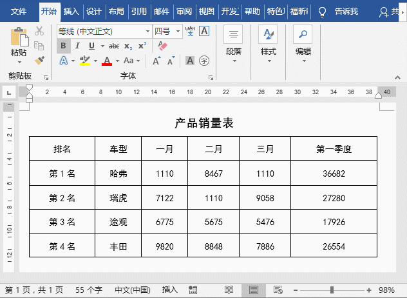Click the 98% zoom level
The image size is (407, 298).
(x=386, y=290)
